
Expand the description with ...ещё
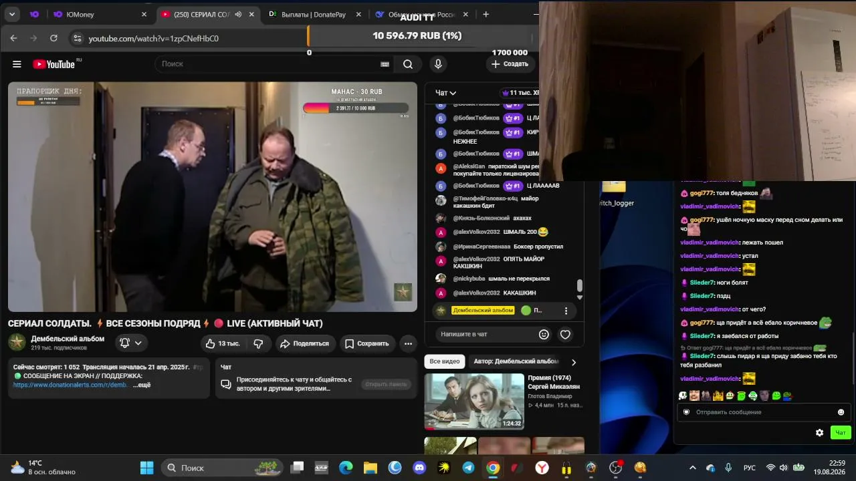[x=142, y=385]
